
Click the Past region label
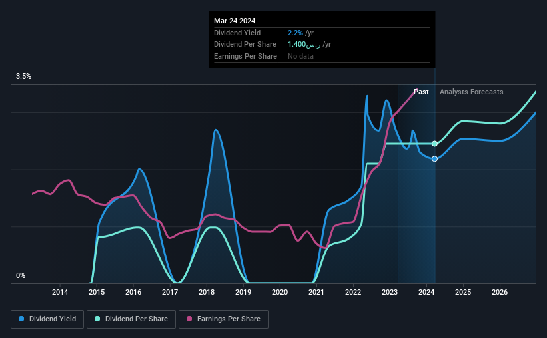pos(421,92)
